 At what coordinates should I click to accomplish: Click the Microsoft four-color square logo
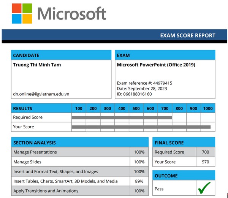[22, 14]
